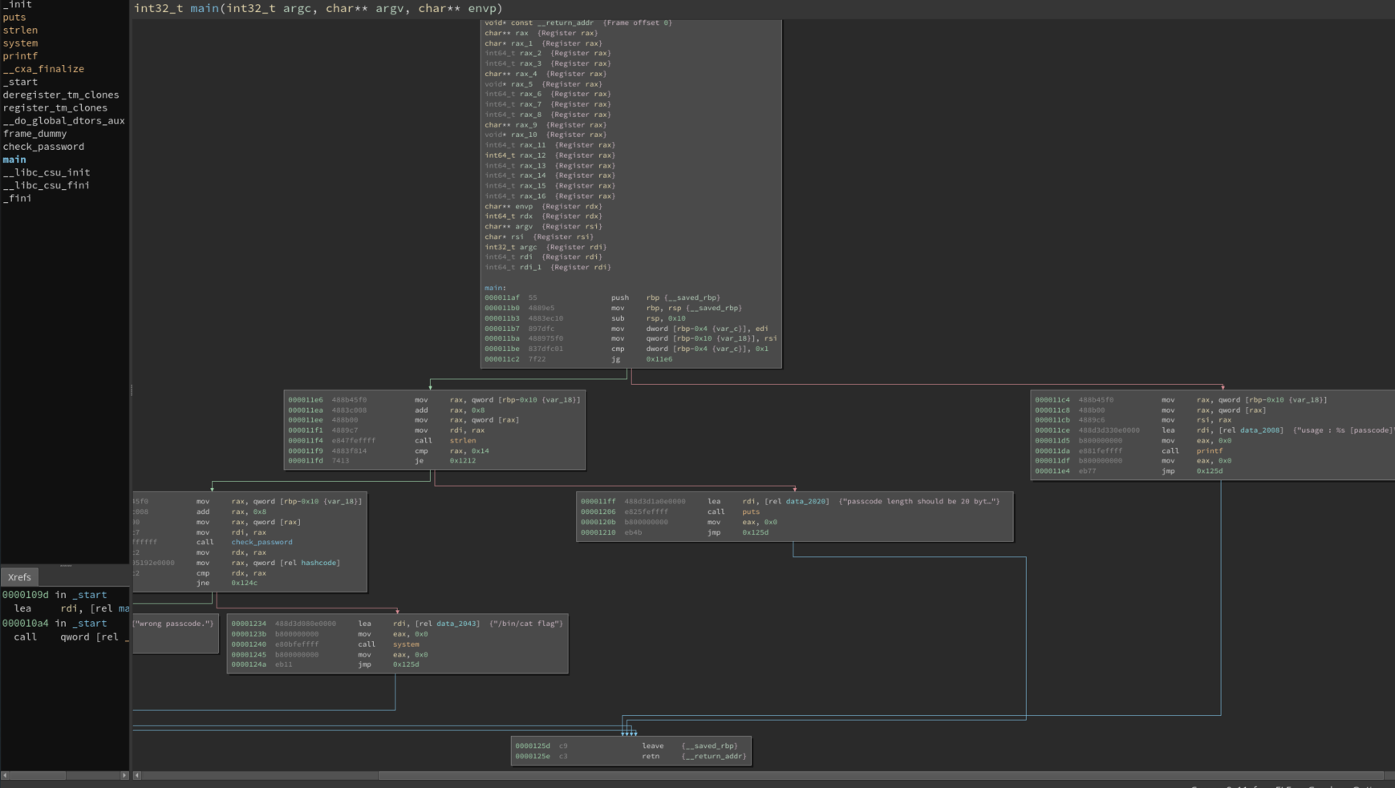Follow the system call in graph

pos(406,645)
